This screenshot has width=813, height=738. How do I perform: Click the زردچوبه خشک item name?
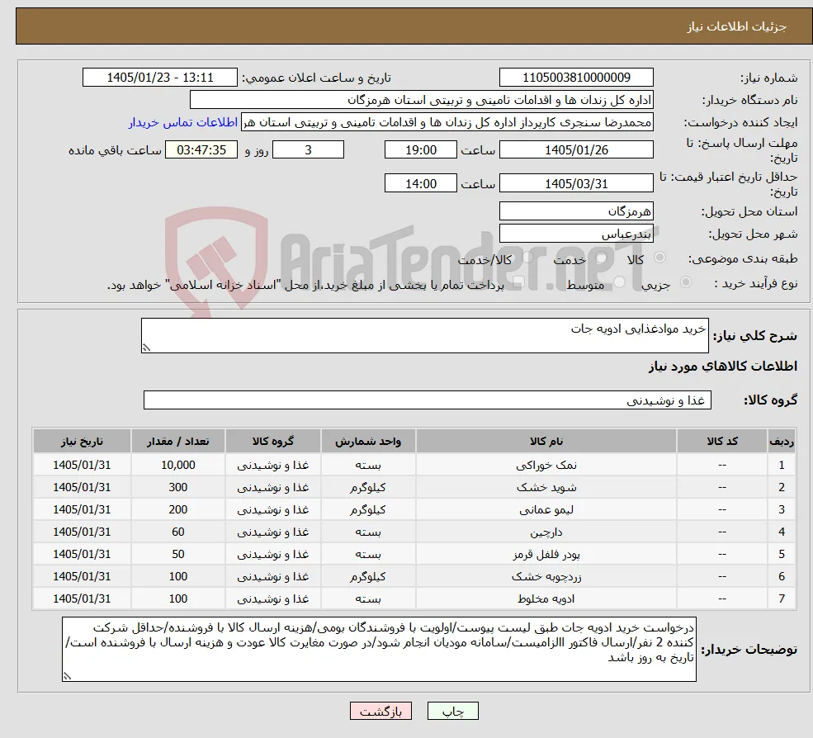coord(546,576)
